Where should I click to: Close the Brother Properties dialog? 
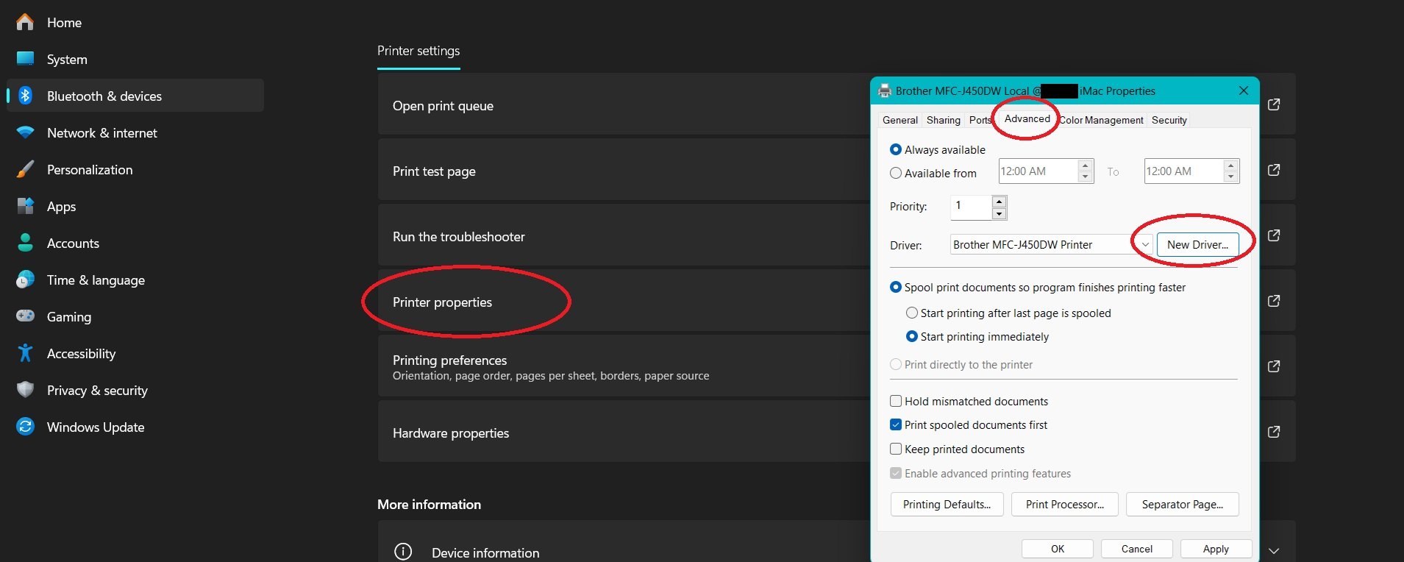tap(1244, 90)
